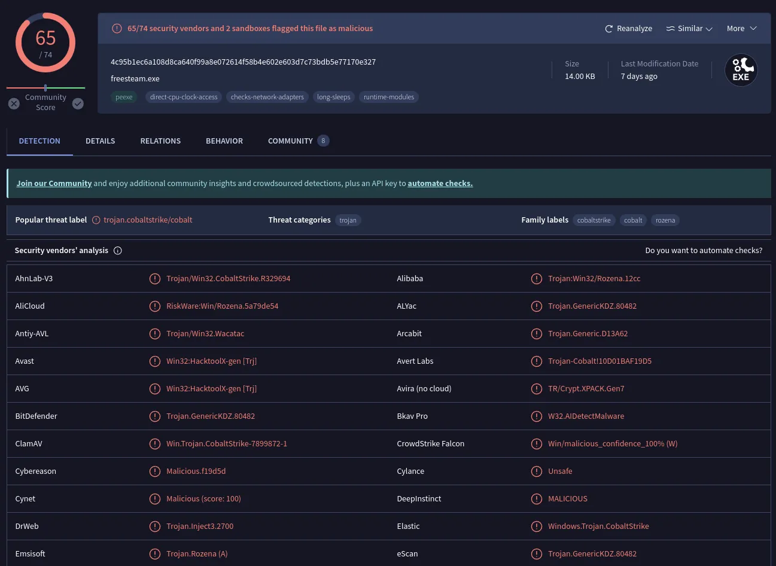This screenshot has height=566, width=776.
Task: Open the RELATIONS tab
Action: [160, 141]
